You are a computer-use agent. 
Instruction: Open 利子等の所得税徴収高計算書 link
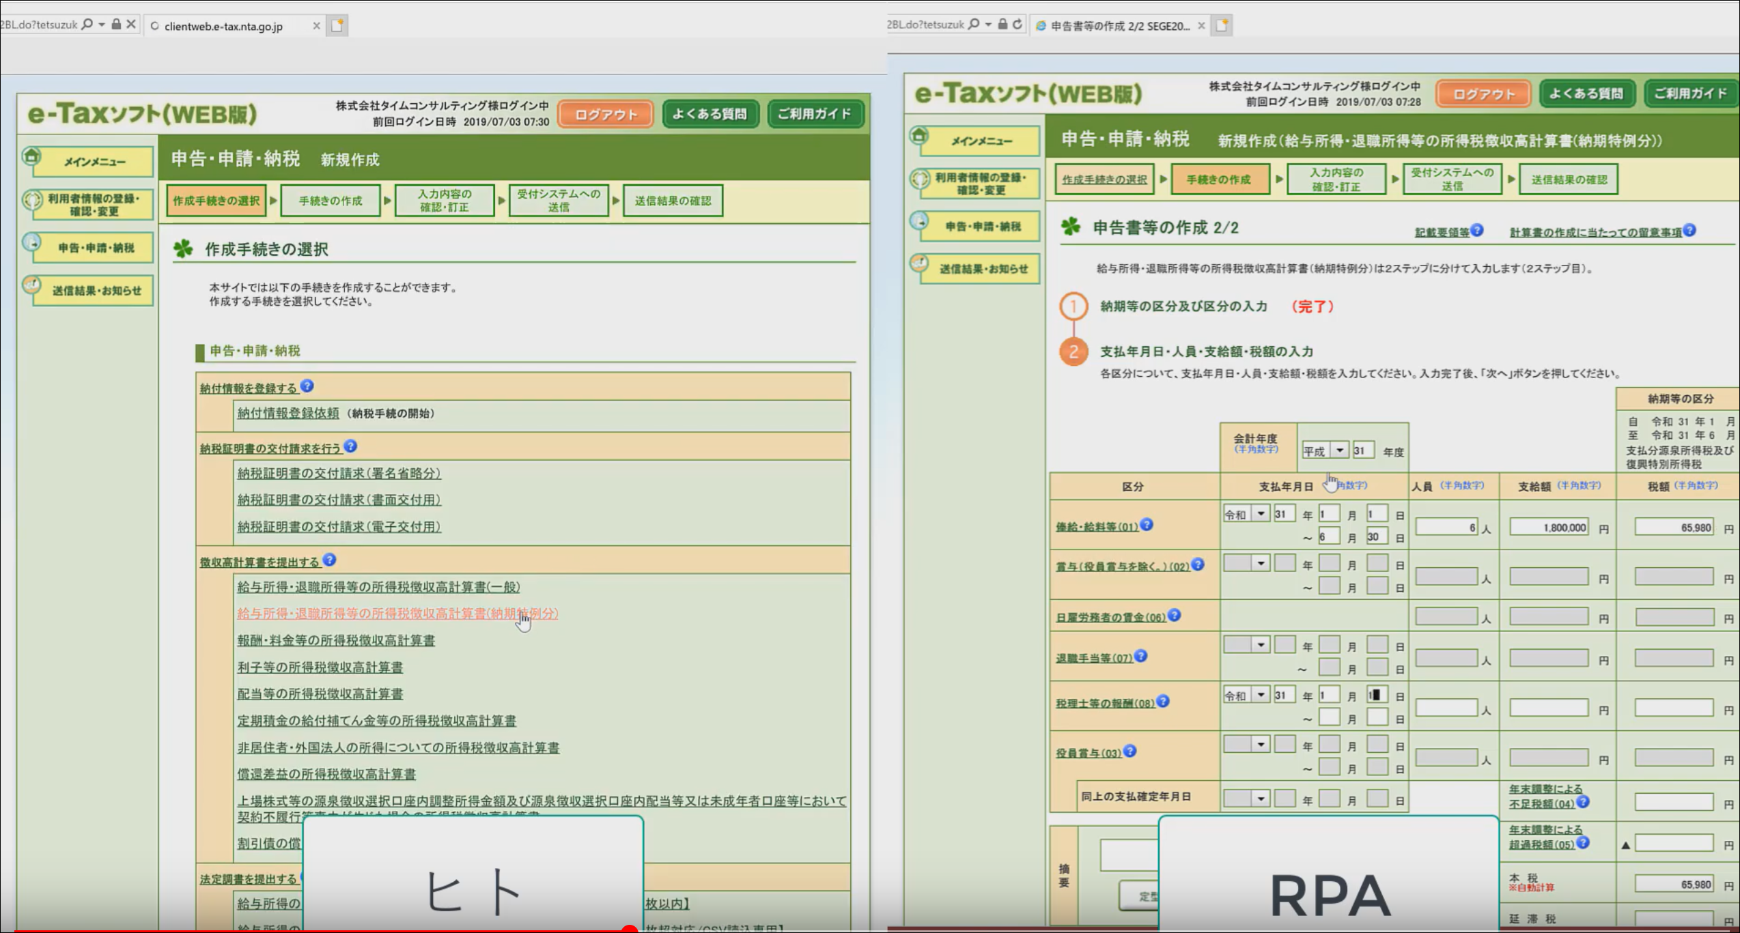[x=320, y=667]
